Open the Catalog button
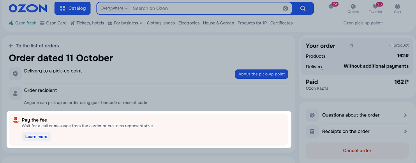 (x=72, y=8)
